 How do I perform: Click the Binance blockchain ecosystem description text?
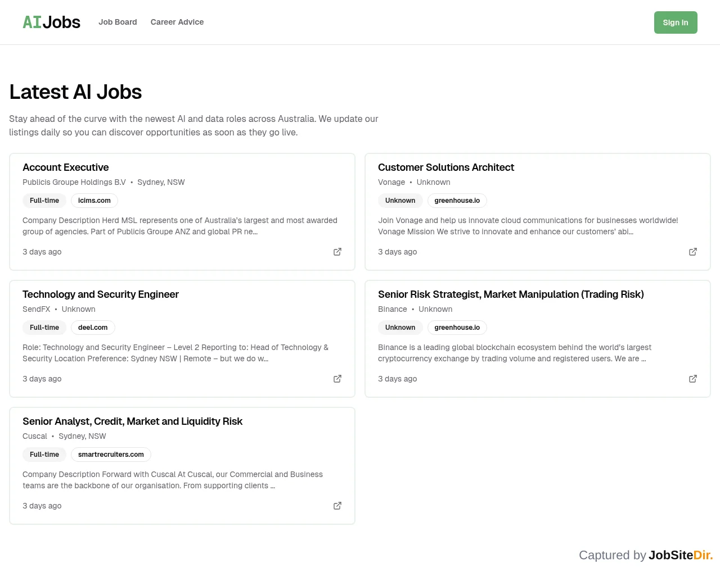tap(515, 353)
